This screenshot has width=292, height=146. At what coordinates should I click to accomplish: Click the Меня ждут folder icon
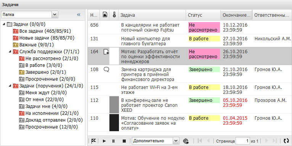tap(22, 93)
